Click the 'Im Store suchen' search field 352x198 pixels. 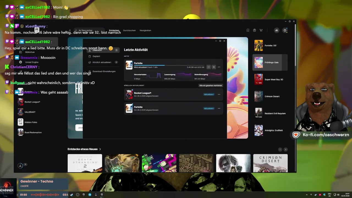pyautogui.click(x=90, y=30)
